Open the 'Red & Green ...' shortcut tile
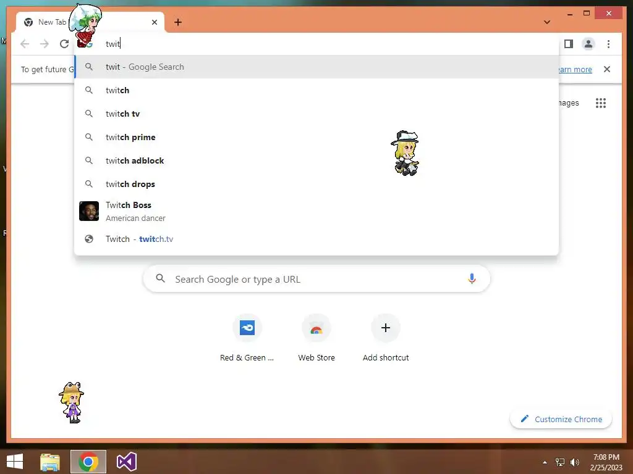 tap(247, 339)
